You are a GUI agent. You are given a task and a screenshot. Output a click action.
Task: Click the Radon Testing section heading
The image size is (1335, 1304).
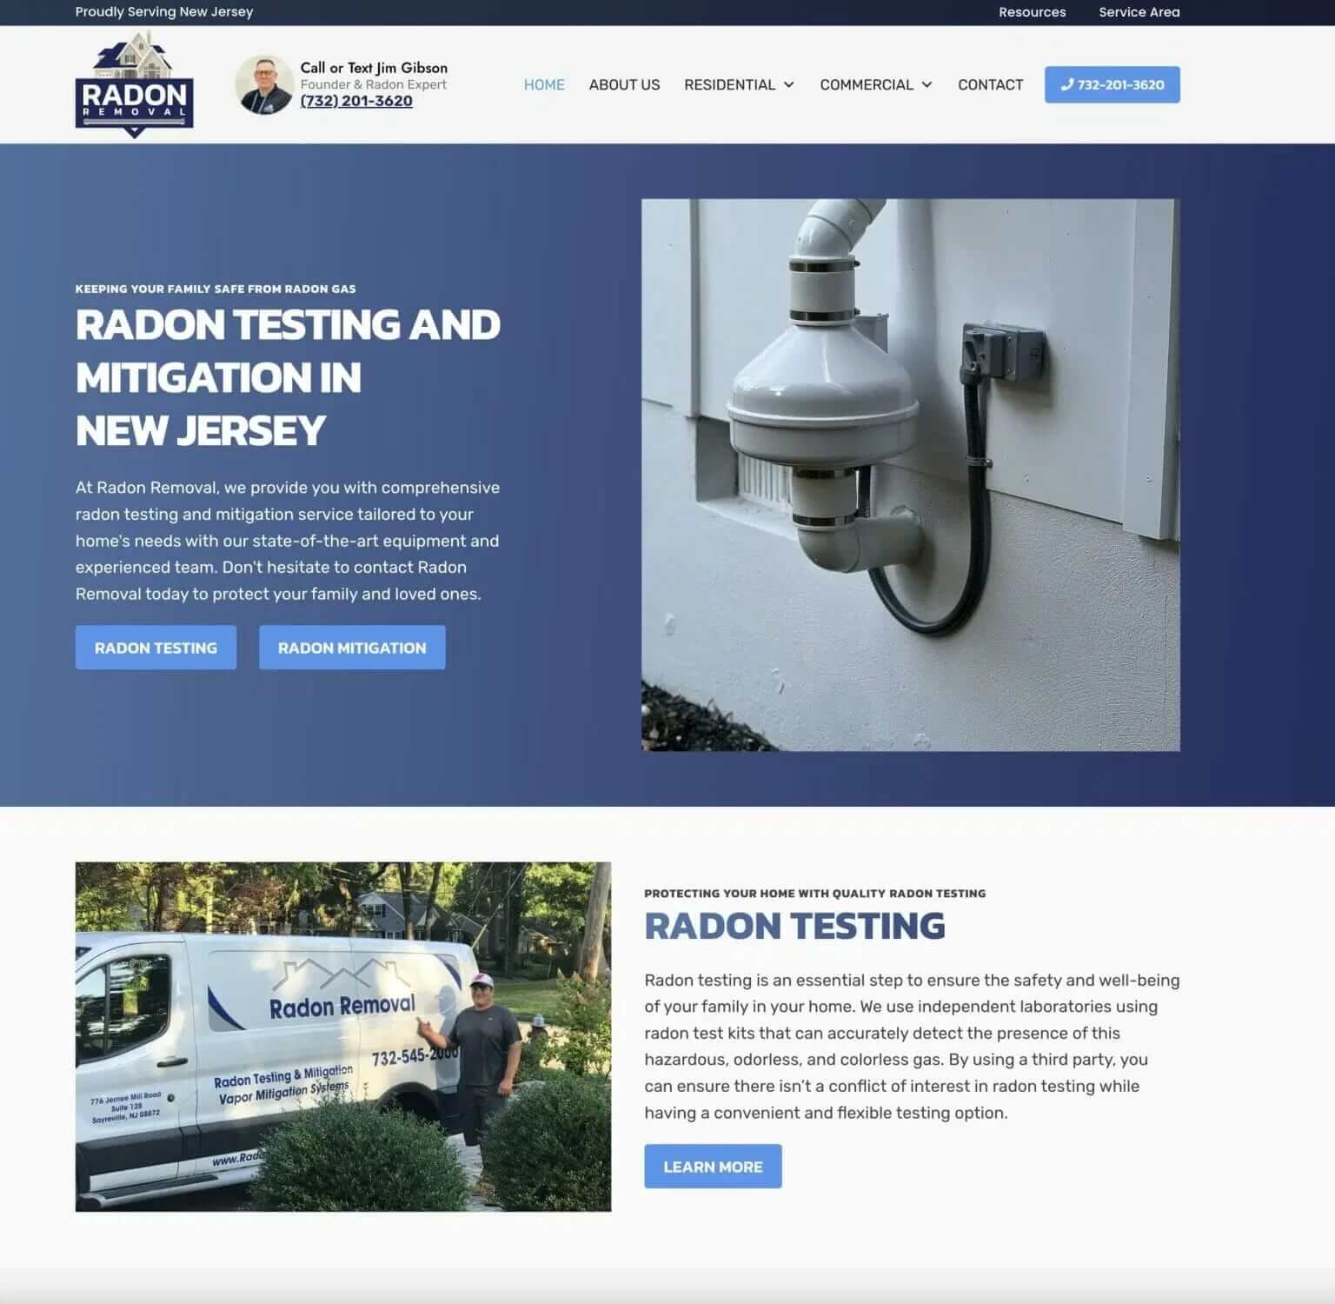[x=794, y=926]
